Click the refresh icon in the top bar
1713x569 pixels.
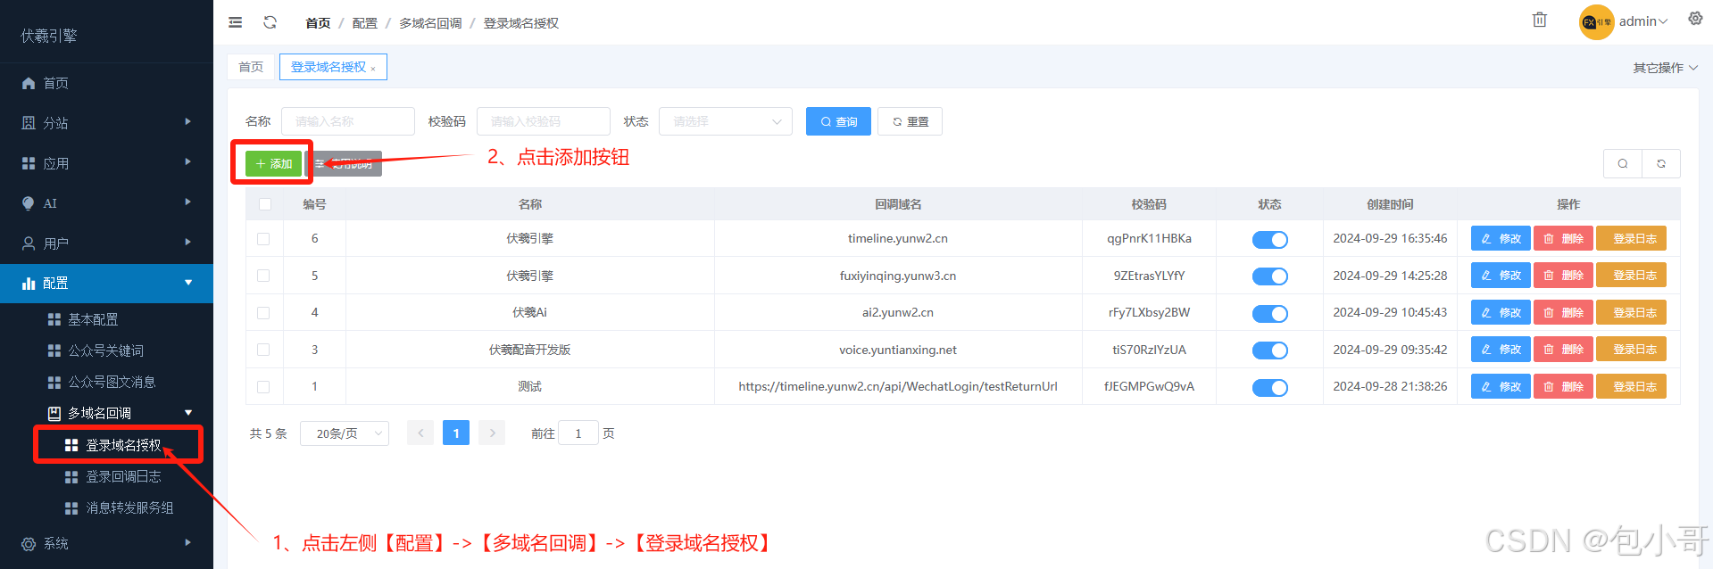click(270, 22)
